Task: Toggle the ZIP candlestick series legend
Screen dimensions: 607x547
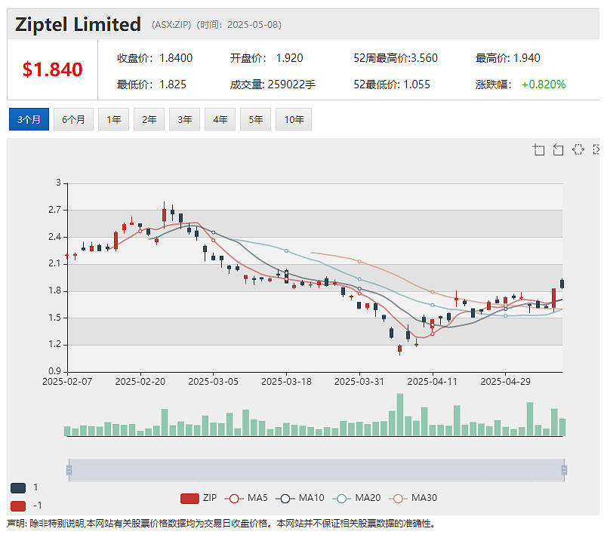Action: point(199,498)
